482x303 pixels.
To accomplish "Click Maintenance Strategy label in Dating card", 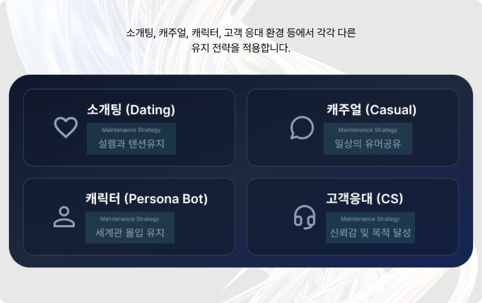I will (131, 130).
